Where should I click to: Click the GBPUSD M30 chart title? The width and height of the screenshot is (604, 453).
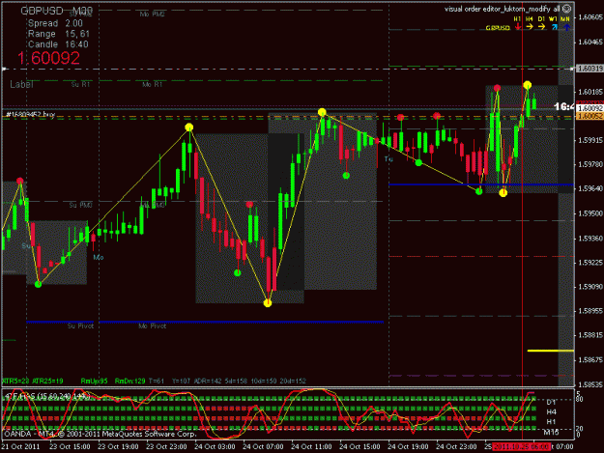(57, 11)
